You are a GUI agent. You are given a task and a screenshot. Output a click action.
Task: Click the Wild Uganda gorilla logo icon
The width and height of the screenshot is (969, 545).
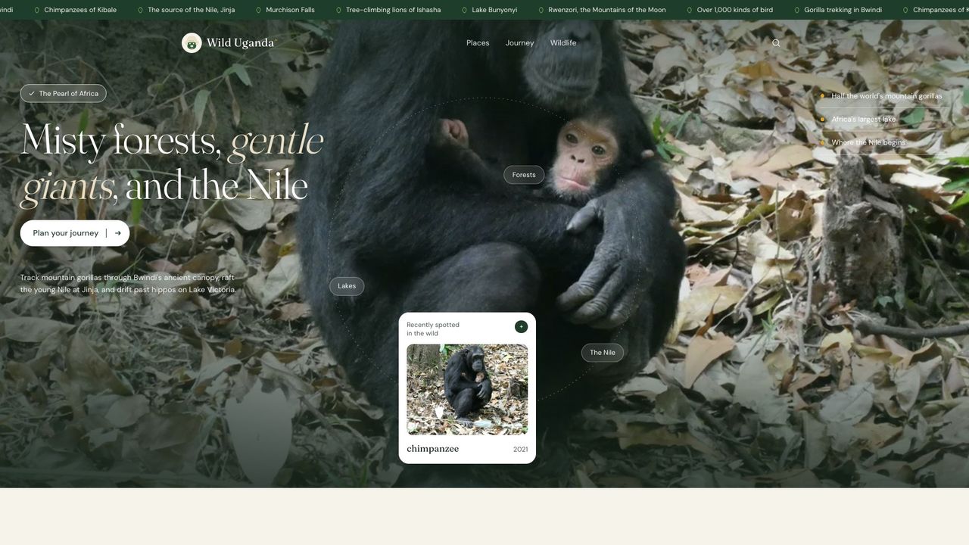(x=192, y=43)
